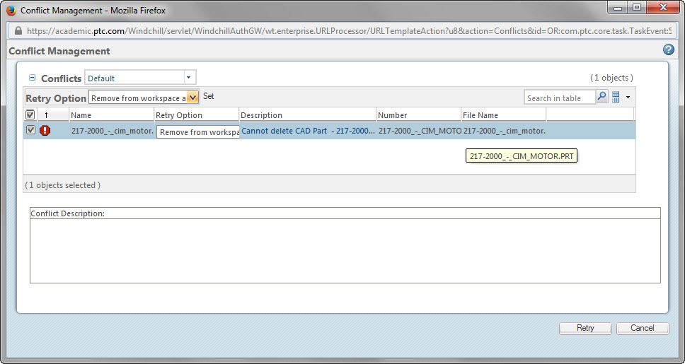
Task: Sort by the Name column header
Action: pyautogui.click(x=111, y=115)
